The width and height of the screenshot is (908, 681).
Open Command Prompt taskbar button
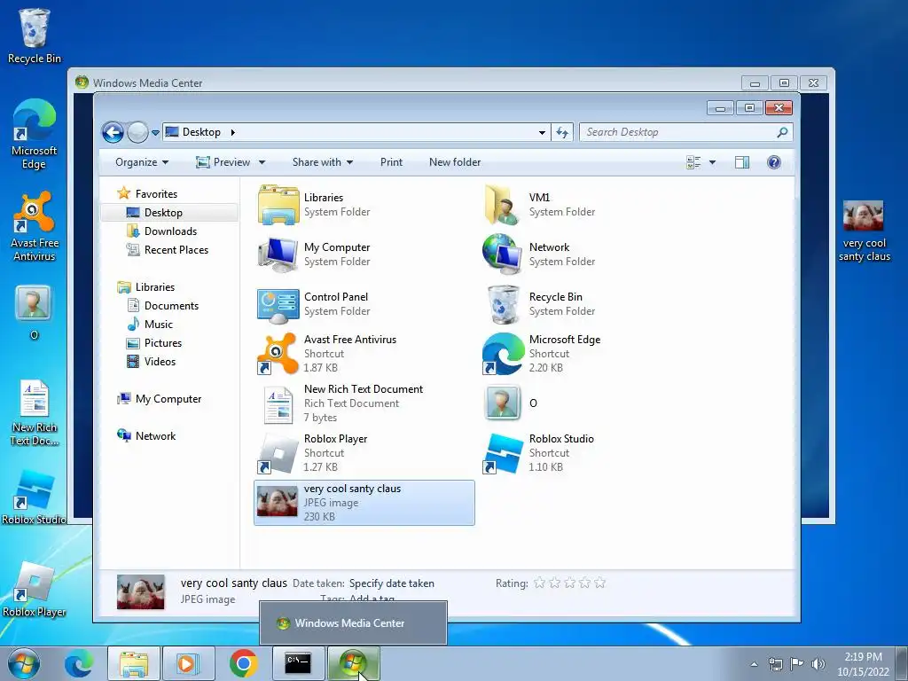click(298, 663)
